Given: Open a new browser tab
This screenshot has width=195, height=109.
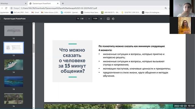Looking at the screenshot, I should tap(63, 3).
